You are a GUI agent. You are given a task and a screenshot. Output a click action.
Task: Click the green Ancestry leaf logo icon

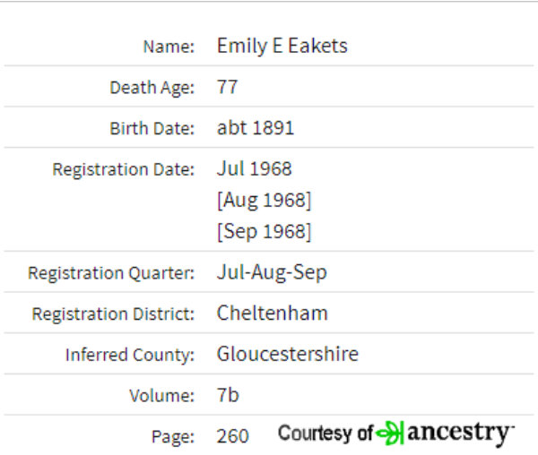pyautogui.click(x=390, y=433)
